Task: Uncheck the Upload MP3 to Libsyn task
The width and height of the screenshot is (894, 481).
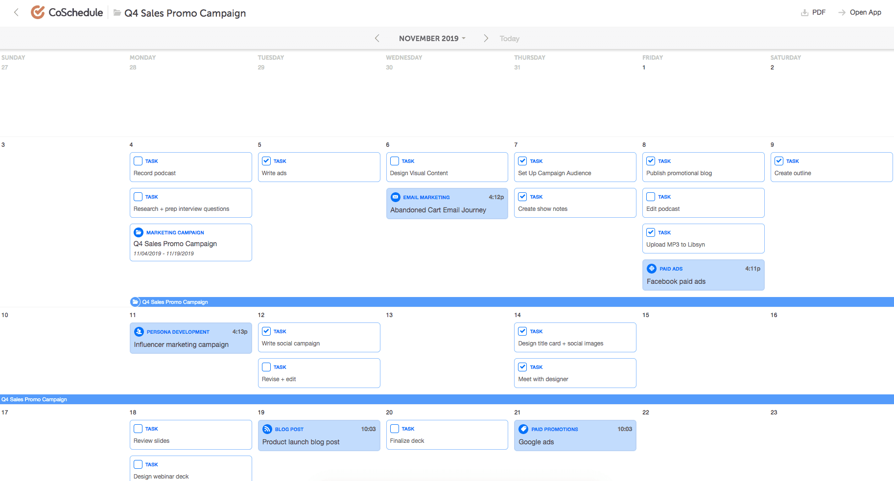Action: click(x=651, y=232)
